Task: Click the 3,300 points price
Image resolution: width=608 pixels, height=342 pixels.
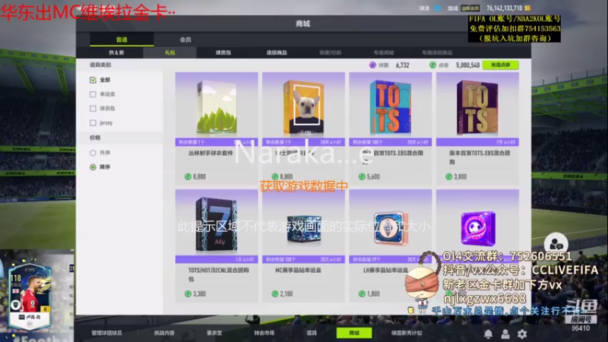Action: point(199,294)
